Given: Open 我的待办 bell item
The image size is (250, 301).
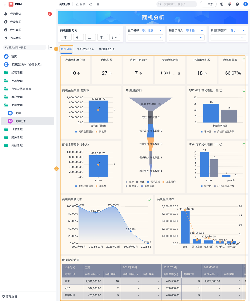Looking at the screenshot, I should [x=28, y=14].
